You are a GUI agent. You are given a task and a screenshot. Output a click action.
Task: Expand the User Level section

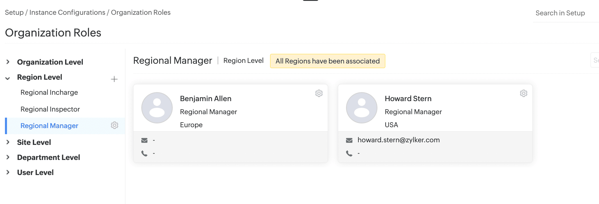point(8,172)
